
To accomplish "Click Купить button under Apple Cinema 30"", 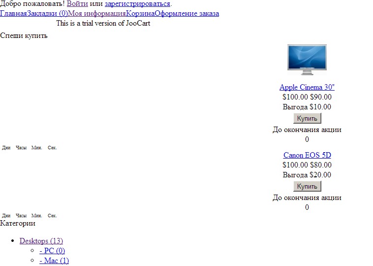I will tap(307, 118).
